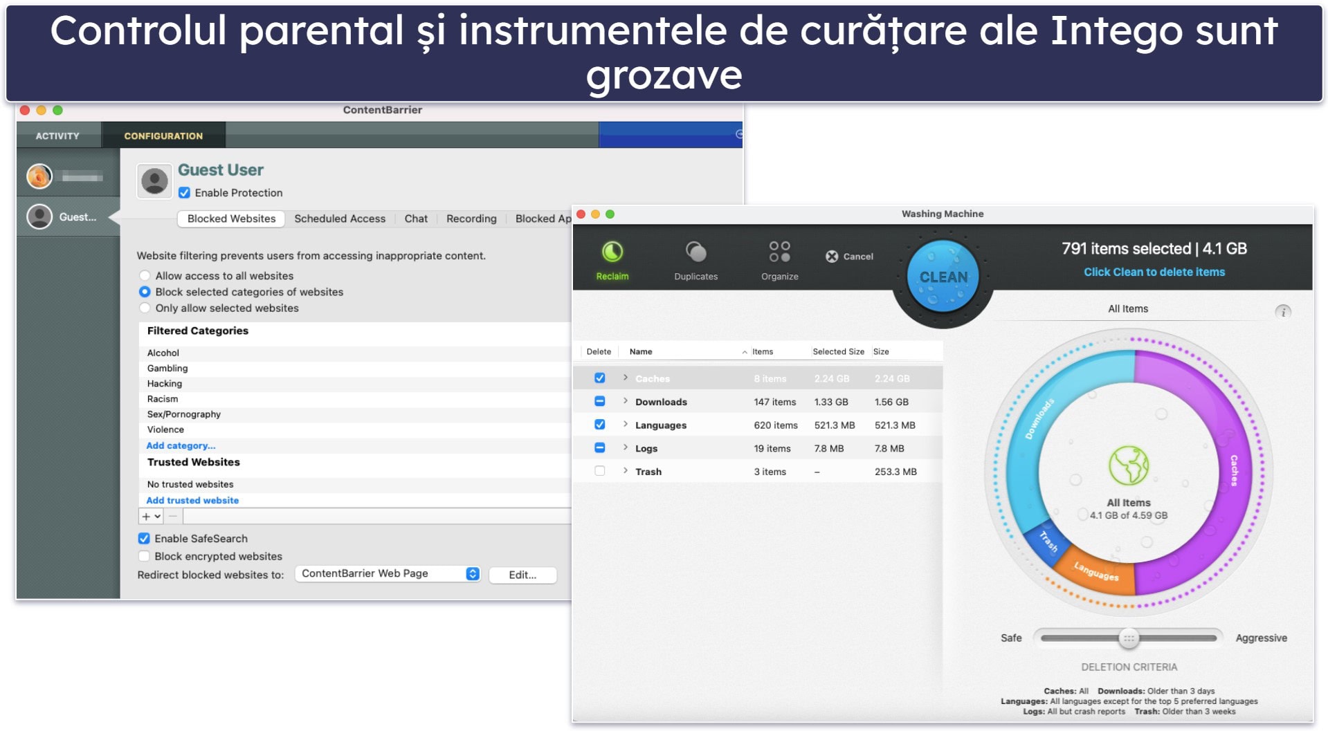The width and height of the screenshot is (1328, 731).
Task: Select Block selected categories of websites
Action: (145, 292)
